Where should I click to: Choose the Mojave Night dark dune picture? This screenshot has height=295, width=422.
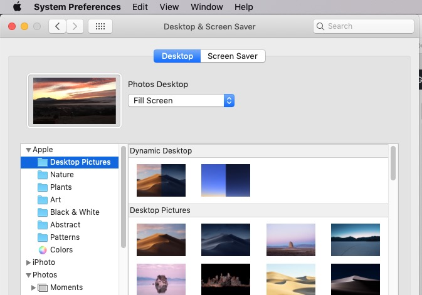coord(226,240)
